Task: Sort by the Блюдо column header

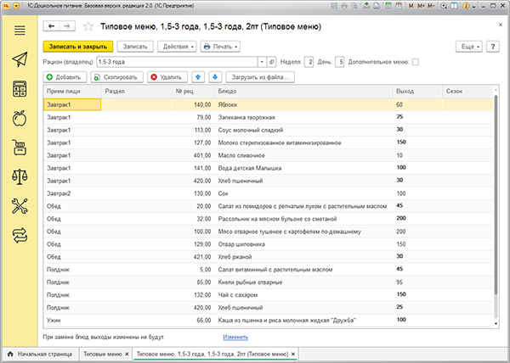Action: pyautogui.click(x=303, y=91)
